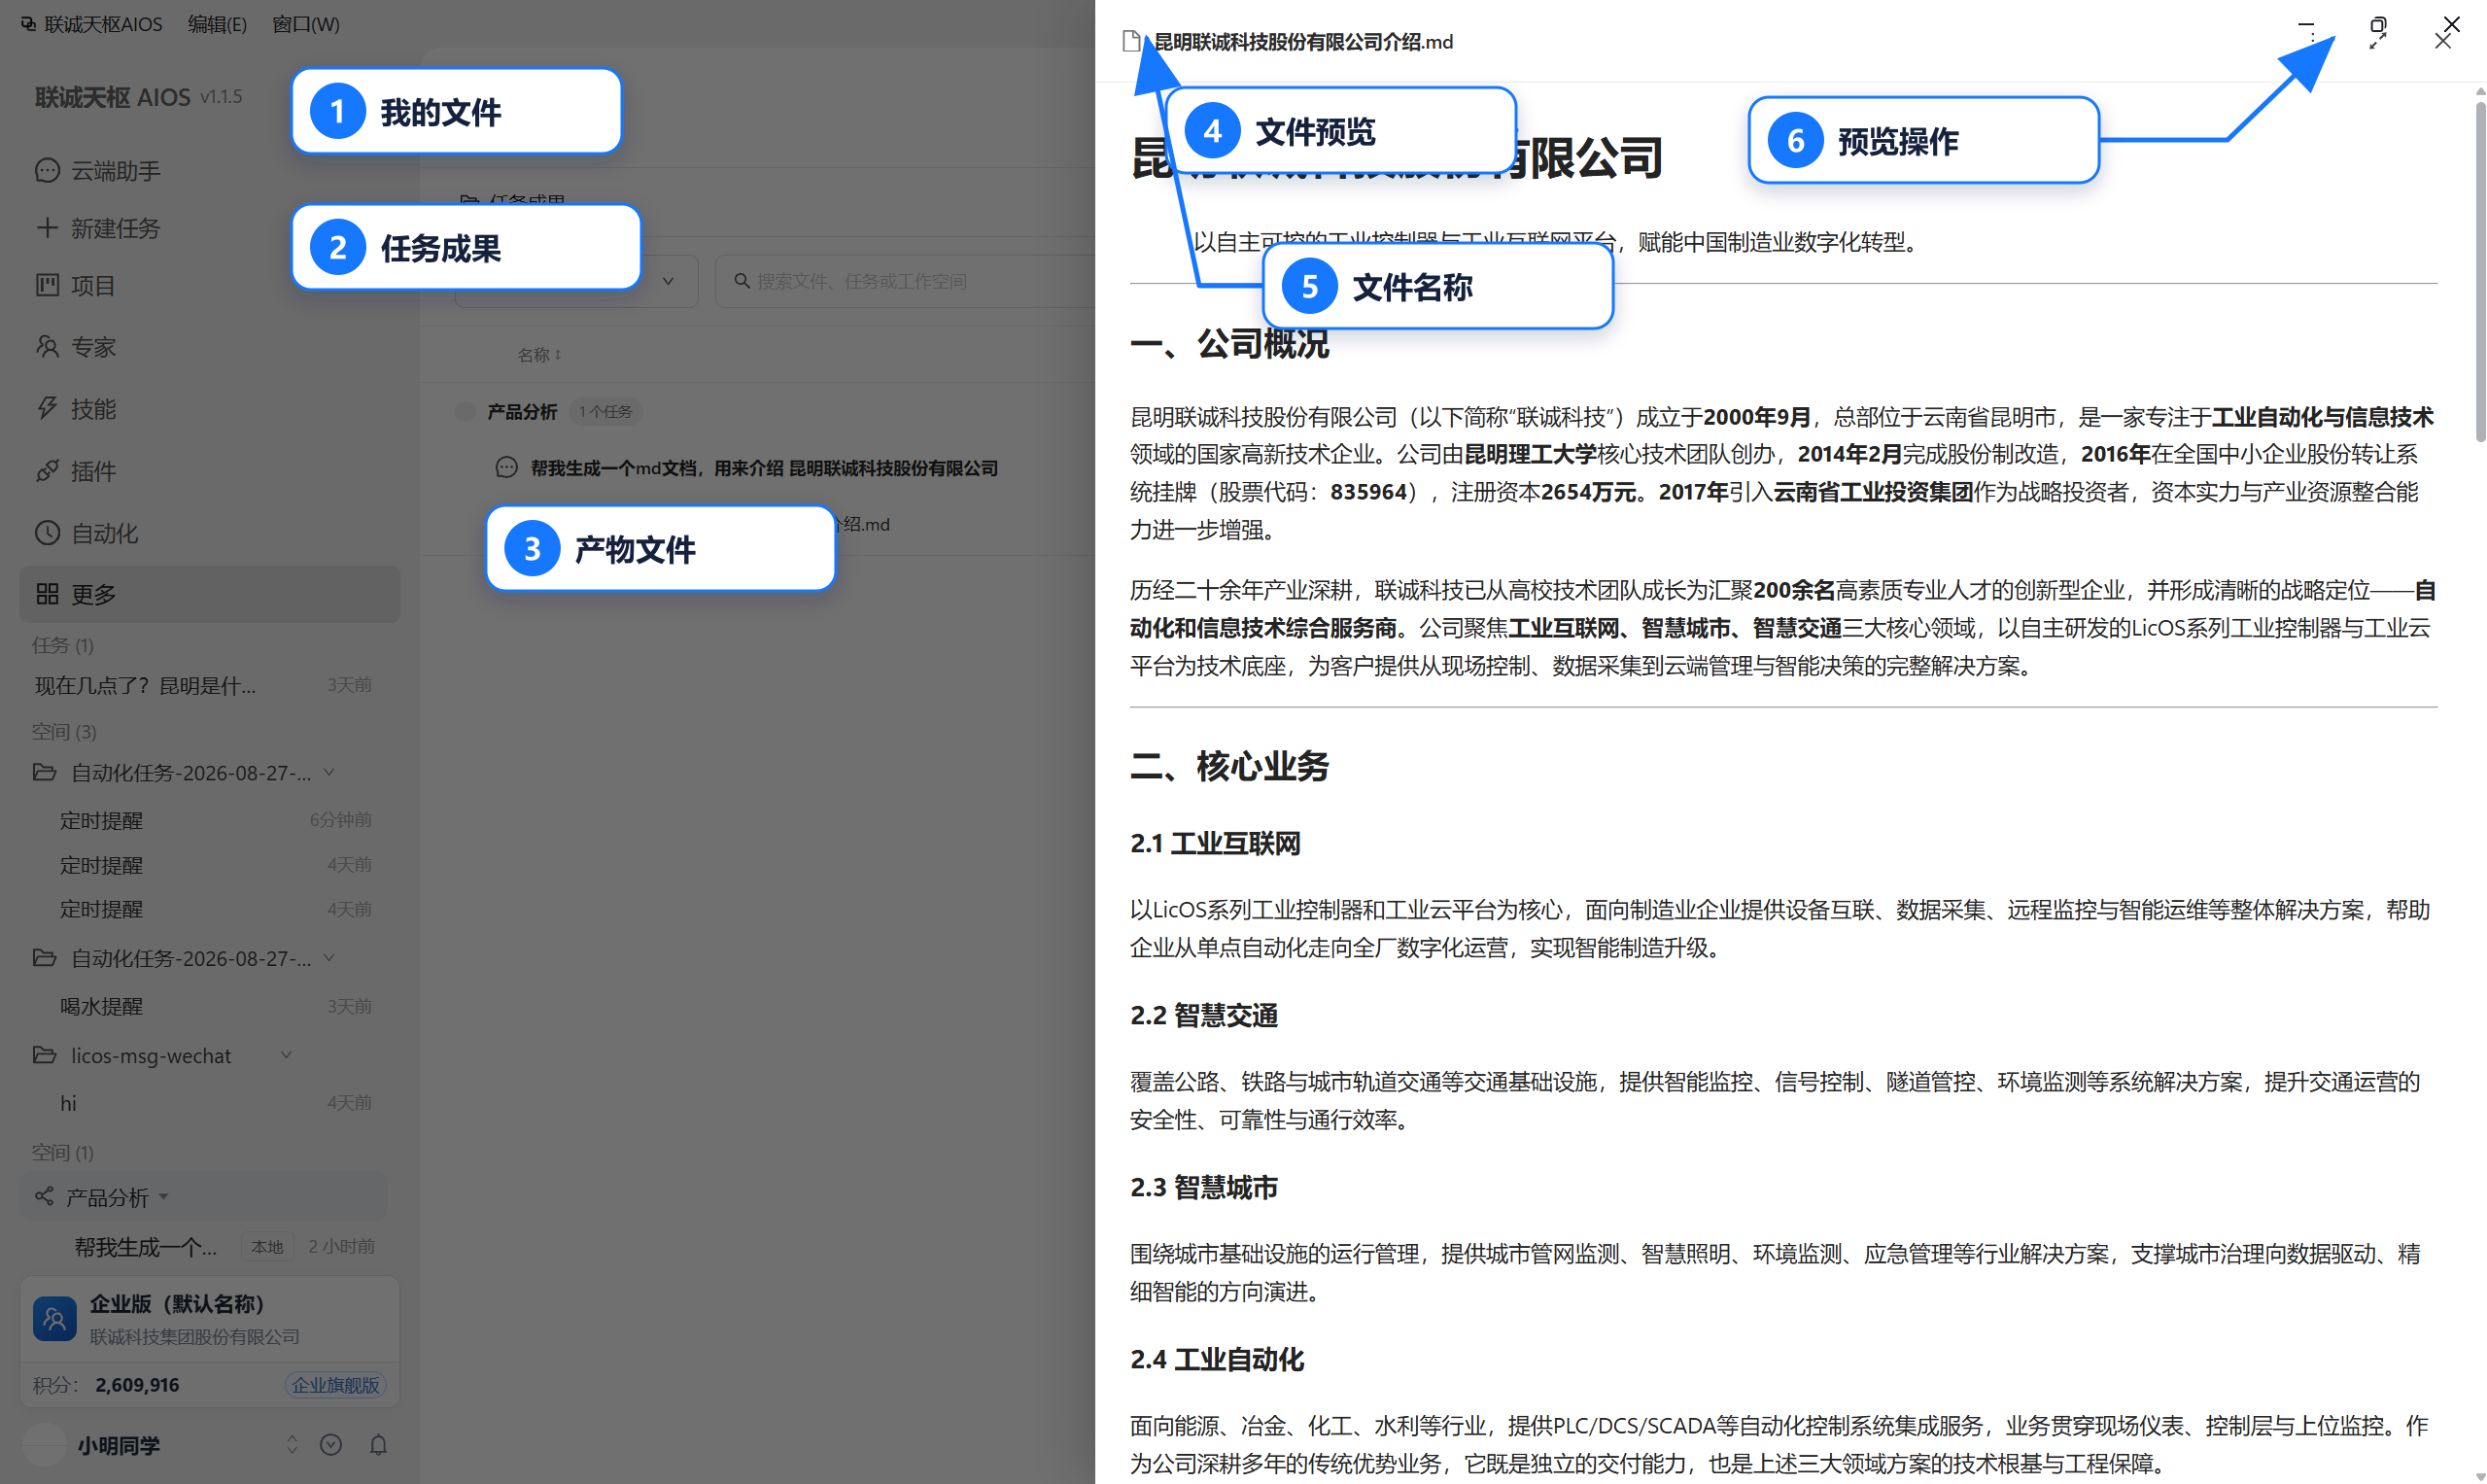Open the 技能 lightning icon
Viewport: 2487px width, 1484px height.
coord(47,408)
